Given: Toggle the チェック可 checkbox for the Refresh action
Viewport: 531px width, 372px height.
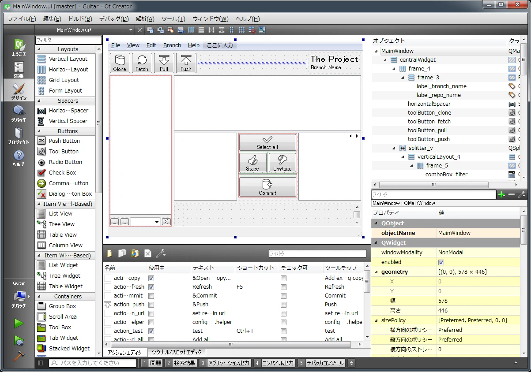Looking at the screenshot, I should click(283, 287).
